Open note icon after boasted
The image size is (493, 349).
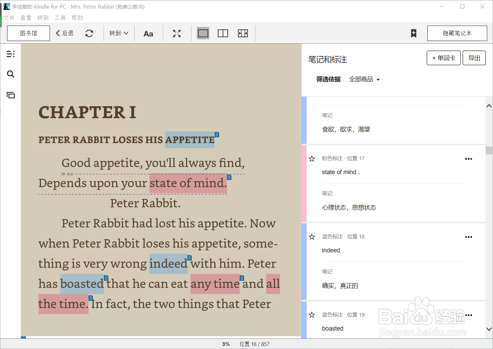pos(106,278)
